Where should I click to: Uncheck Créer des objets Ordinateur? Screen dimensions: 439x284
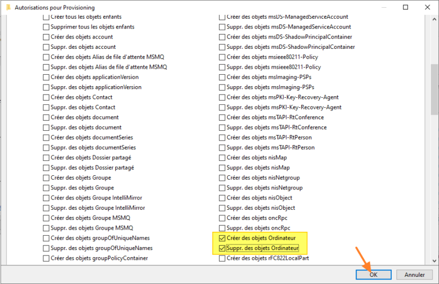[222, 238]
